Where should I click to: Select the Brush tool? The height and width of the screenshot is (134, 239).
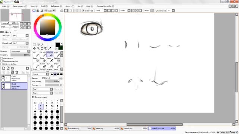click(57, 54)
